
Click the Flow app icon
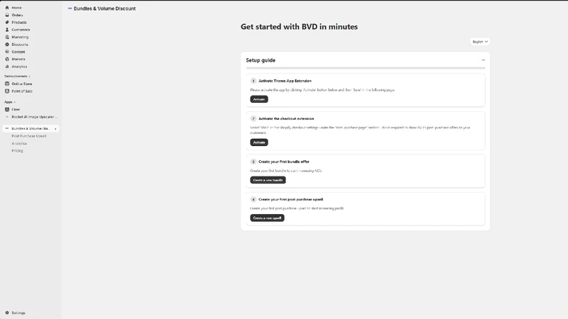point(7,109)
